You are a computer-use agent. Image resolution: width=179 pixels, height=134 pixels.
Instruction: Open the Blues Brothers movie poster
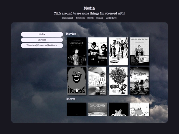[x=97, y=51]
